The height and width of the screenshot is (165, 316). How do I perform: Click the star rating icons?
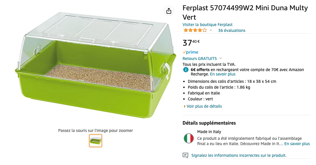pyautogui.click(x=195, y=30)
